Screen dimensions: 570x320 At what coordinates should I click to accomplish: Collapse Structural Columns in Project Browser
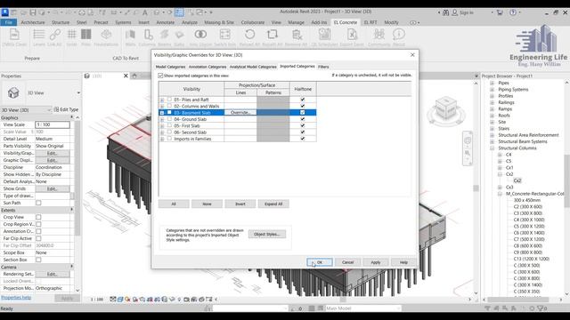(492, 148)
